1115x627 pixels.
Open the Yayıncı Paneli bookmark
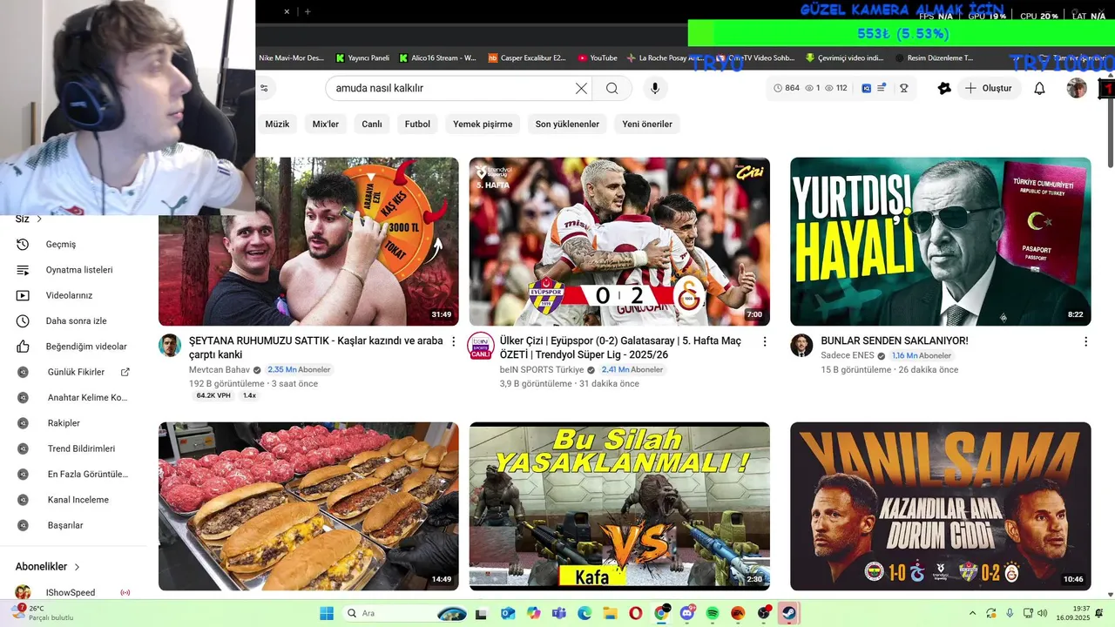tap(362, 58)
